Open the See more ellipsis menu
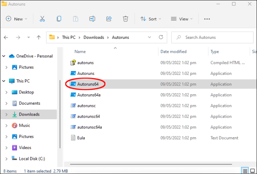This screenshot has height=174, width=257. [x=207, y=19]
